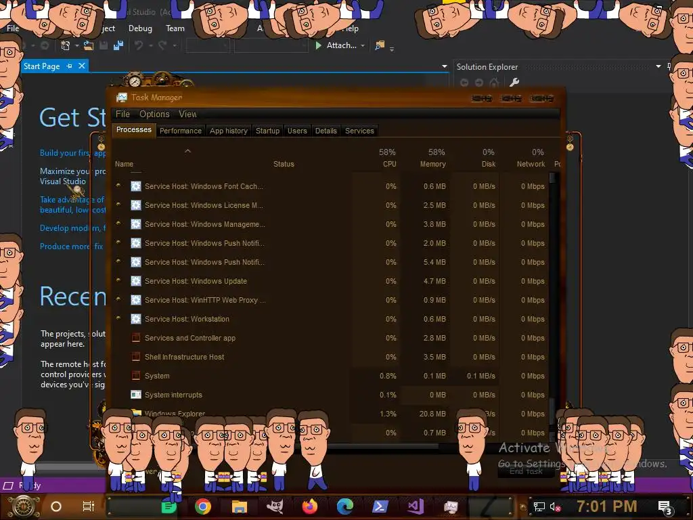Image resolution: width=693 pixels, height=520 pixels.
Task: Open Microsoft Edge from the taskbar
Action: tap(345, 506)
